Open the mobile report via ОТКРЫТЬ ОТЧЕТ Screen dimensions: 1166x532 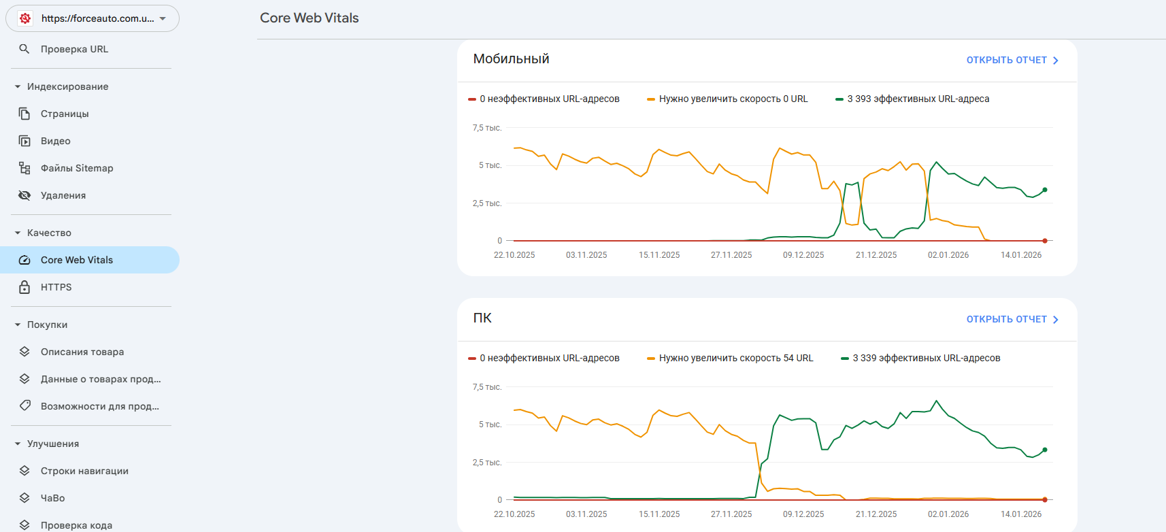1012,60
